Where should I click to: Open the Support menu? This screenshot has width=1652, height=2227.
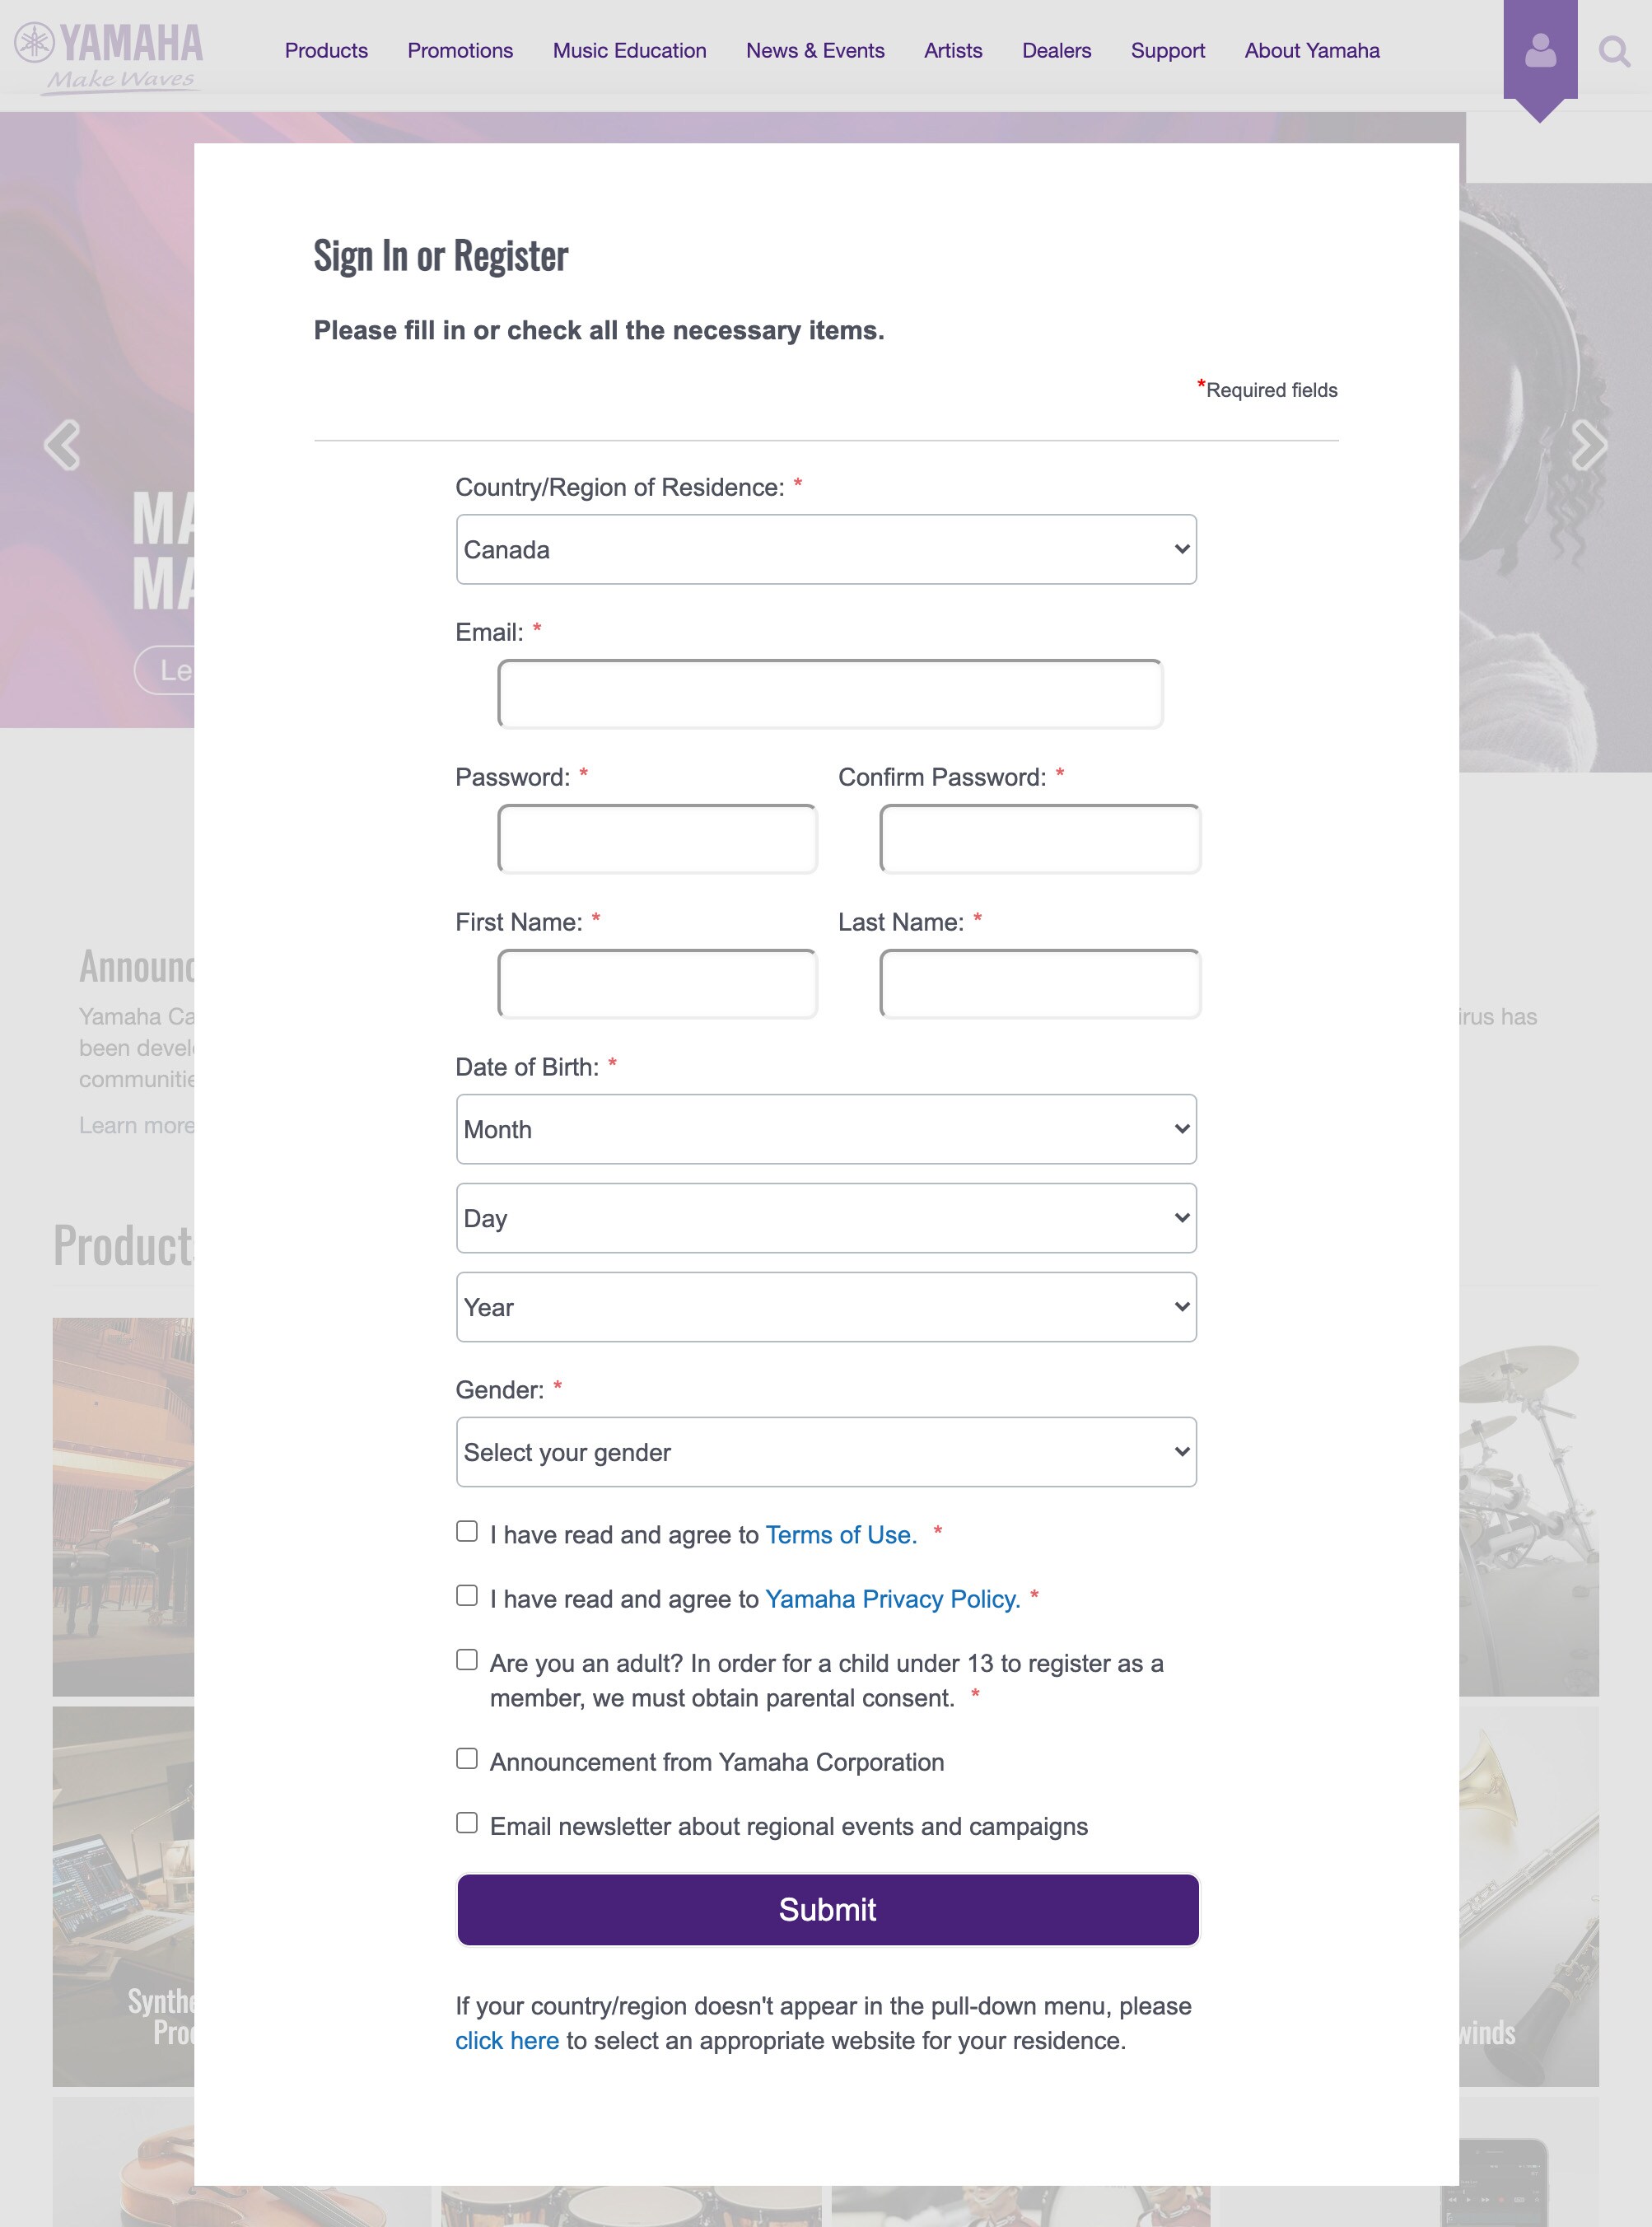pos(1167,50)
